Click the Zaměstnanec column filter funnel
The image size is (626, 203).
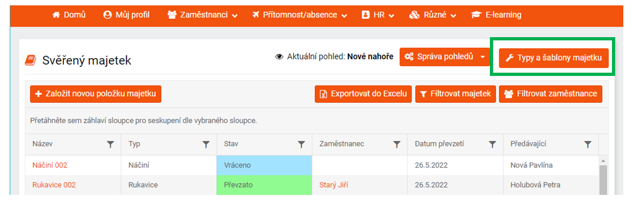tap(397, 145)
